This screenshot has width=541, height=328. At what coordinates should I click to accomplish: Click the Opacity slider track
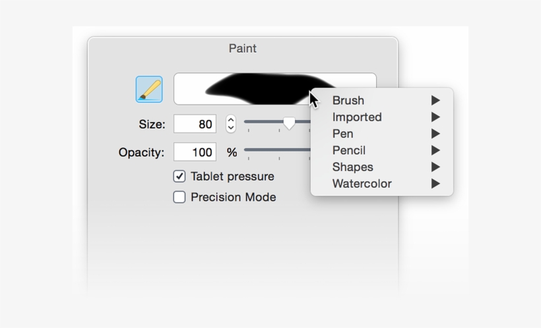click(x=277, y=150)
